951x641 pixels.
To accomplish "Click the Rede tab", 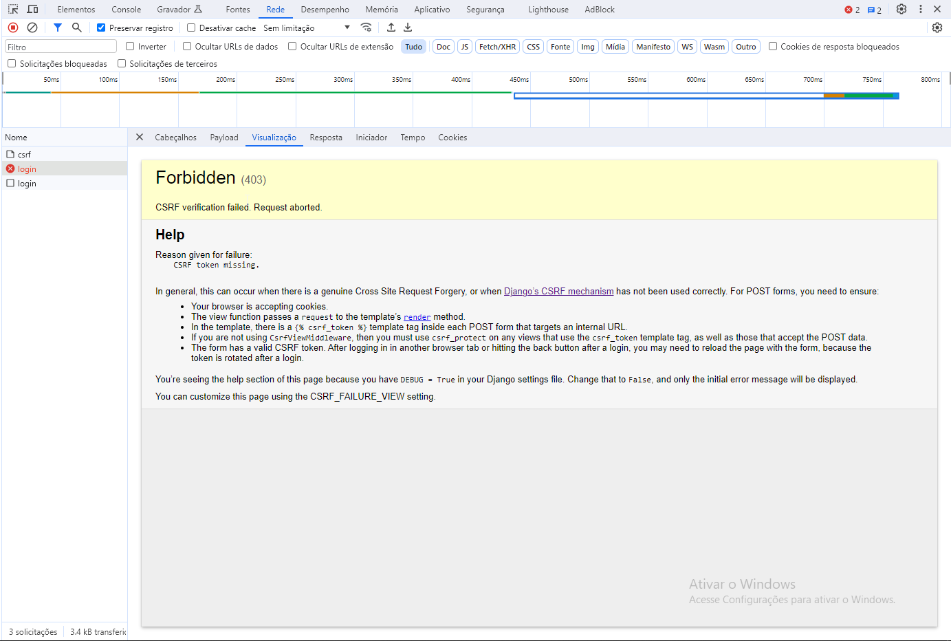I will pos(276,10).
